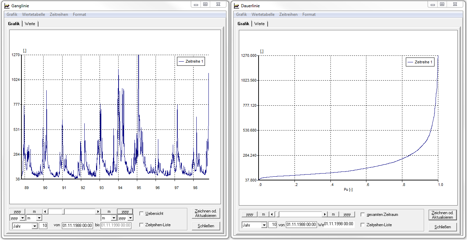The height and width of the screenshot is (240, 467).
Task: Enable Zeitreihen-Liste in the Ganglinie window
Action: pos(141,225)
